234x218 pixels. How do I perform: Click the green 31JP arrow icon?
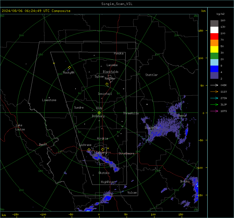point(214,105)
